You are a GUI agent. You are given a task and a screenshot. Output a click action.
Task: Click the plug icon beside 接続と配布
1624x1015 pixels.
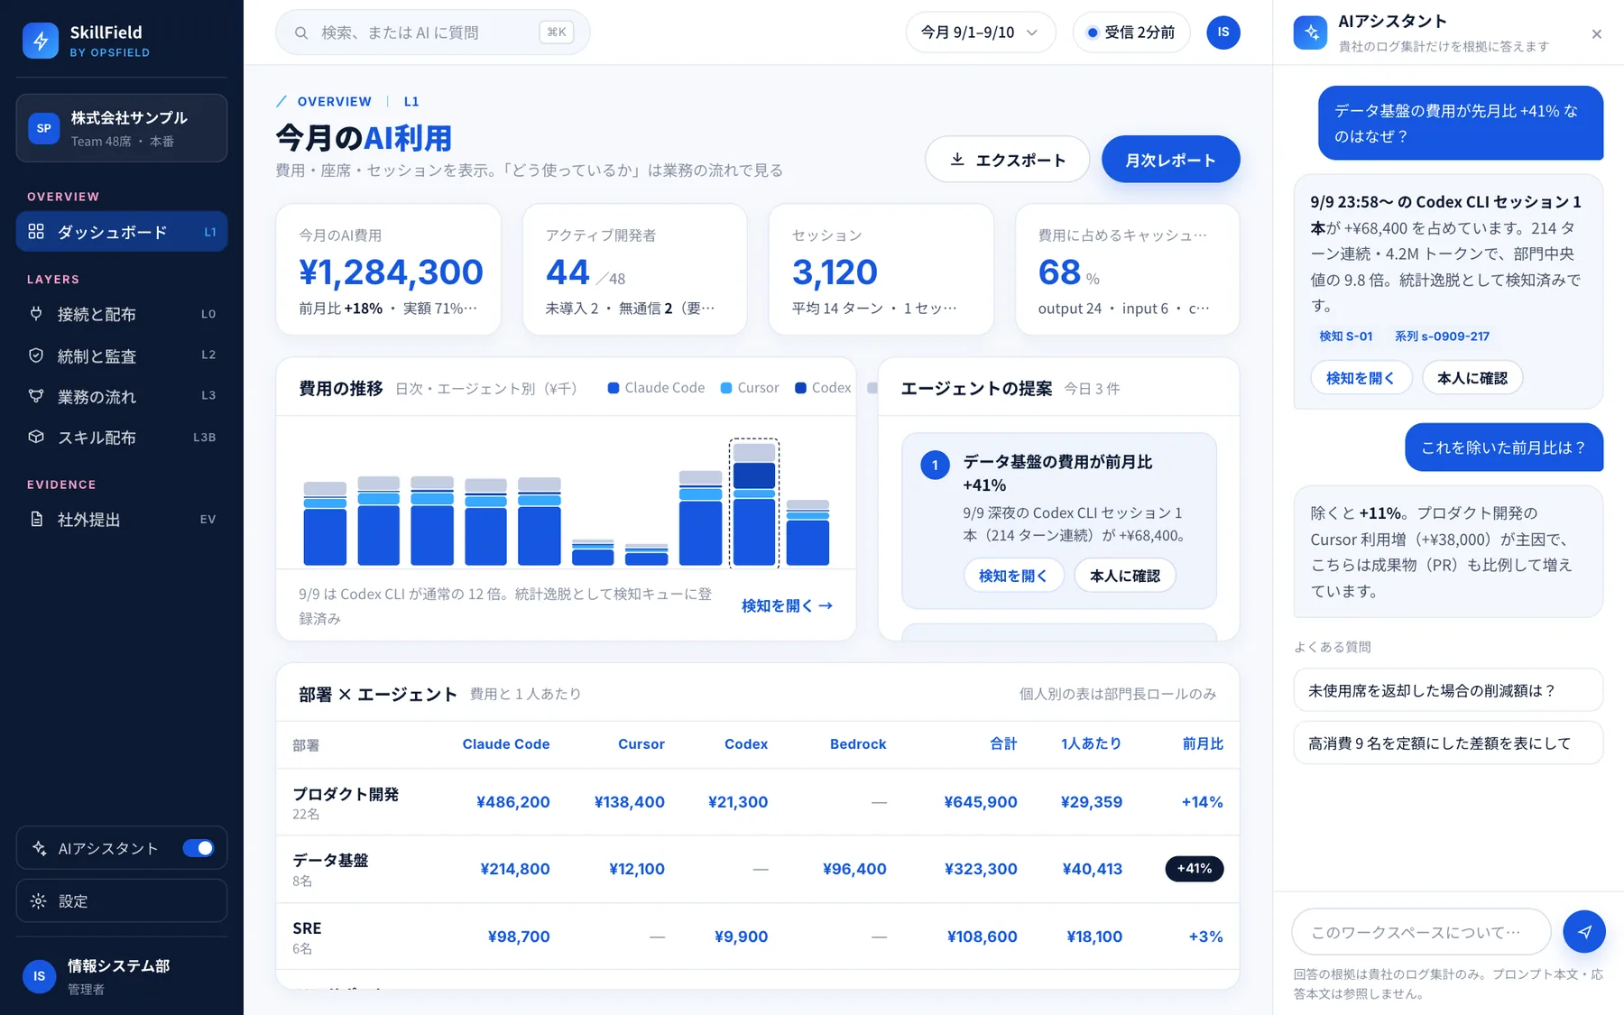pos(36,314)
